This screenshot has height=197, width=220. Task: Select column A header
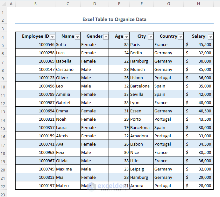tap(11, 4)
